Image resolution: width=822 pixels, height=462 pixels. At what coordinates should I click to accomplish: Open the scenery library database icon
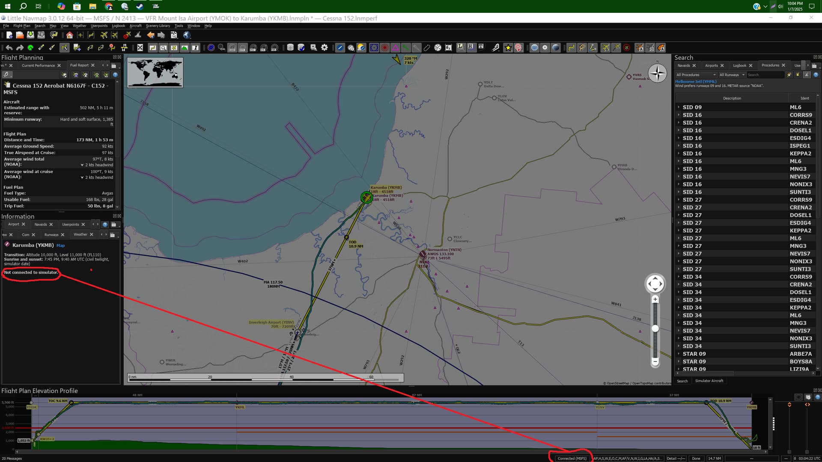pyautogui.click(x=290, y=48)
